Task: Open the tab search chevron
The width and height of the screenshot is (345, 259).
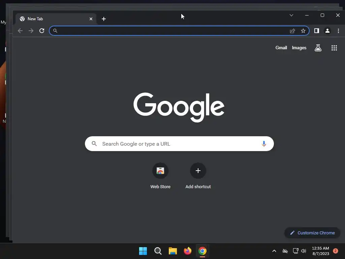Action: click(x=291, y=15)
